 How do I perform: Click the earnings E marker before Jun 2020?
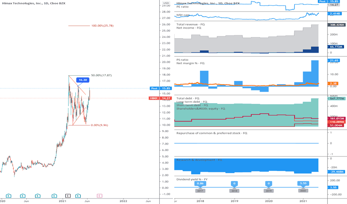pos(23,195)
